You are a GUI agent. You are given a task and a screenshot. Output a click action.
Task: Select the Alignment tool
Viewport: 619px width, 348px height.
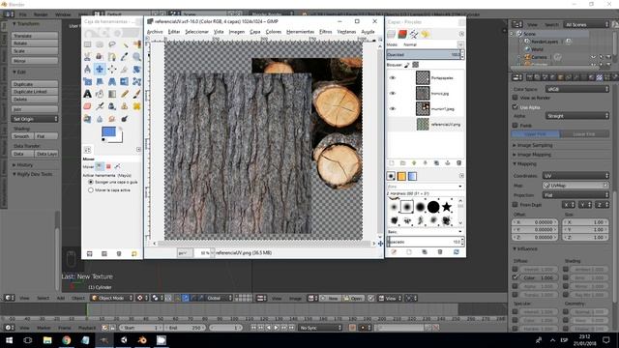[112, 70]
